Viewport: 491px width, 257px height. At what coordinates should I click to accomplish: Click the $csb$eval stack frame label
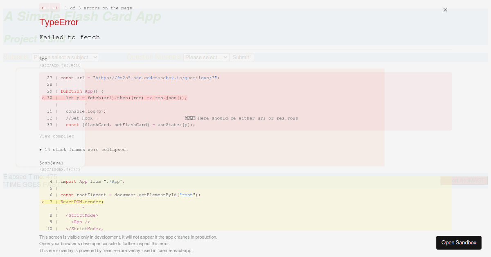coord(51,163)
